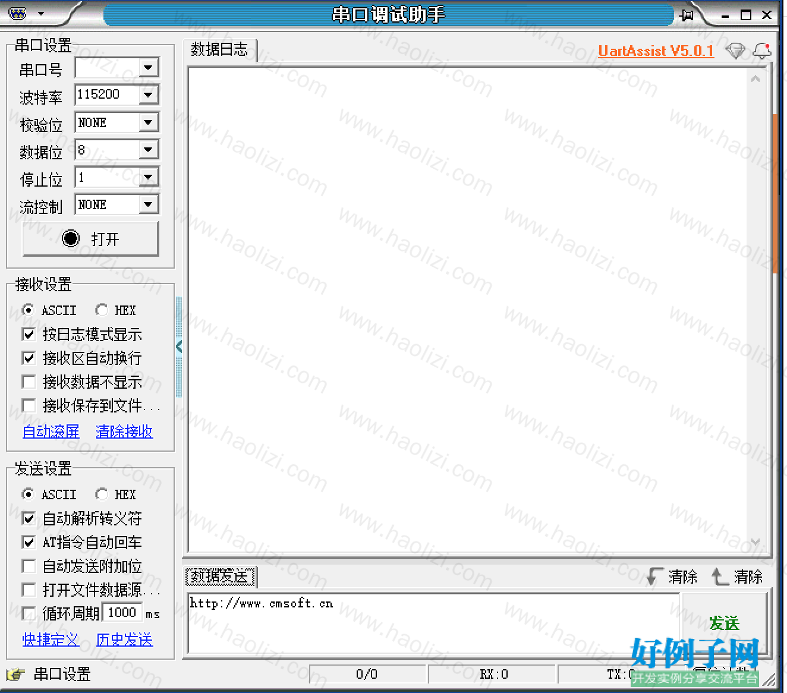Toggle 按日志模式显示 checkbox

click(x=29, y=334)
